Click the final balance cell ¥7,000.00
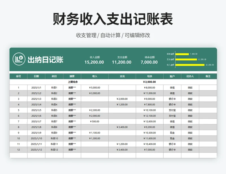226x174 pixels. tap(150, 150)
